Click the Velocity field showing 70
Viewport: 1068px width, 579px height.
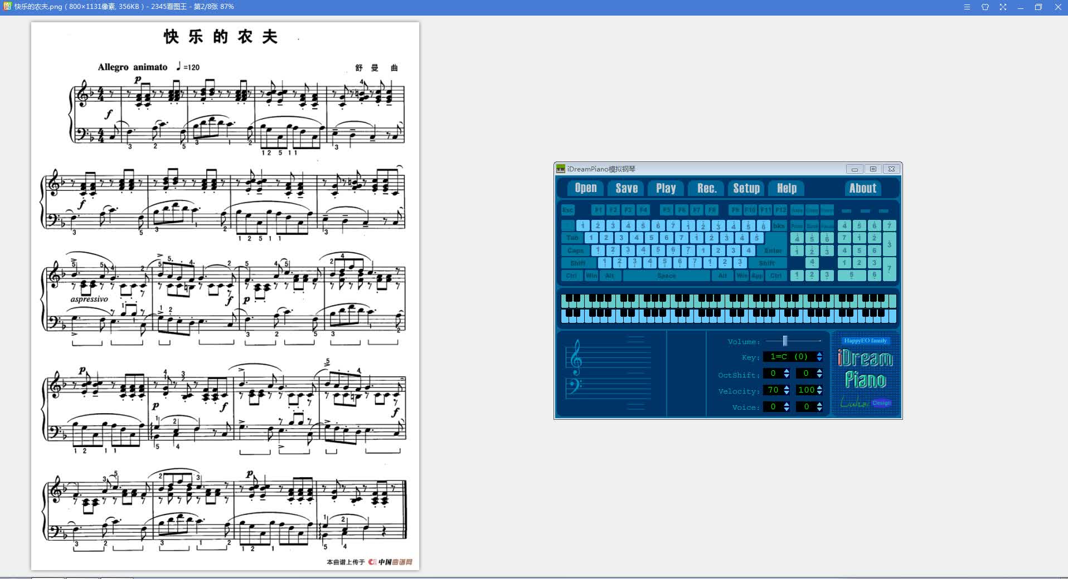[x=773, y=390]
